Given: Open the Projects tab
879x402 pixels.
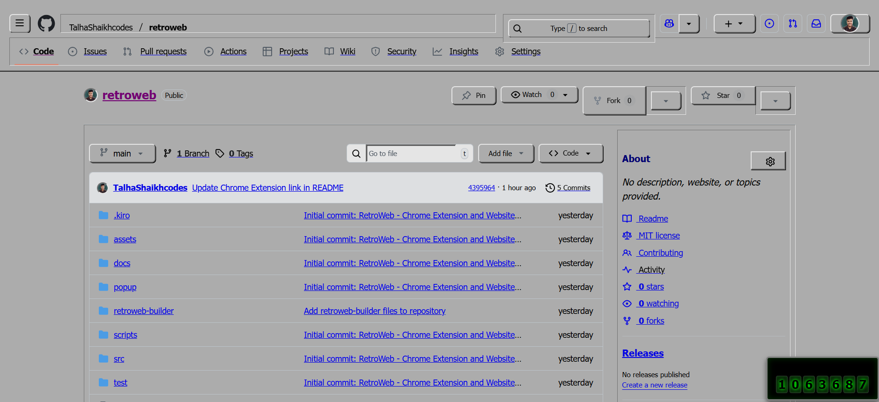Looking at the screenshot, I should (285, 52).
